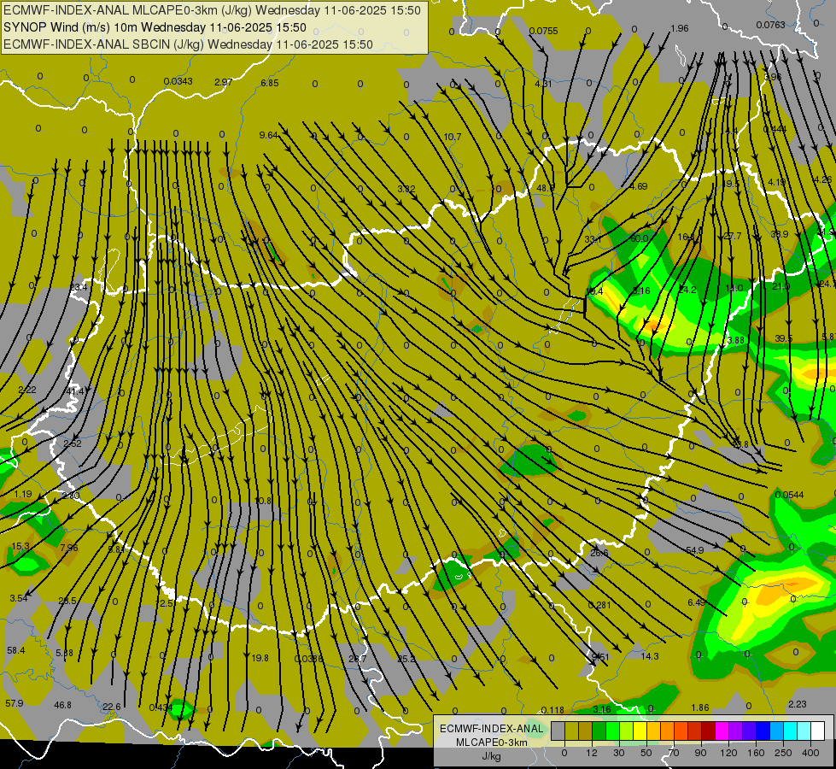Click the cyan legend swatch
This screenshot has width=836, height=769.
(790, 731)
